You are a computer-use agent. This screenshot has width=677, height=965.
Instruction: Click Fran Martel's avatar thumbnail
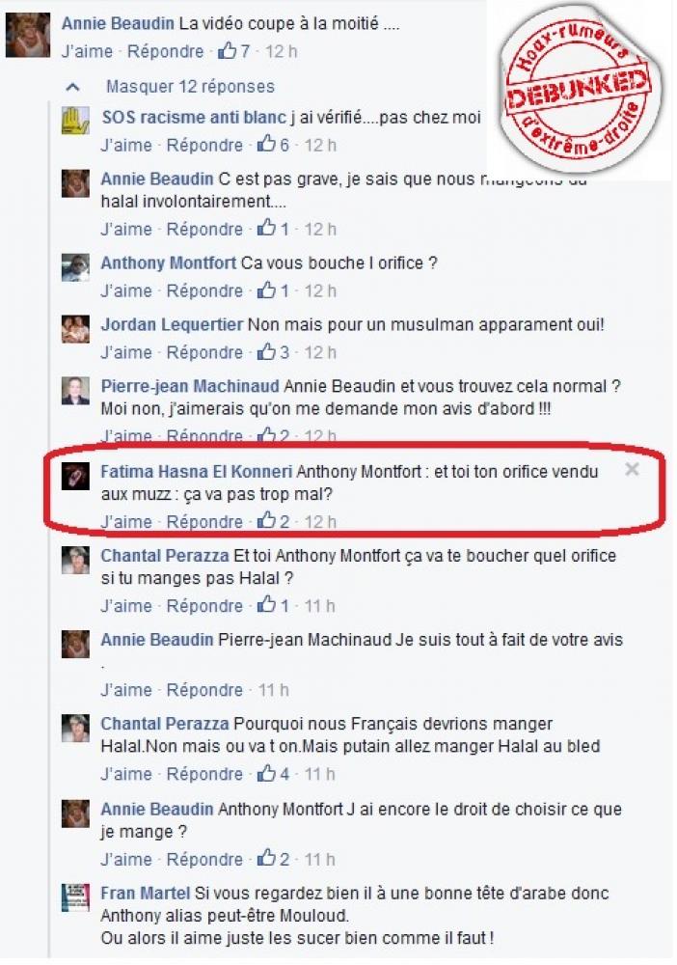tap(75, 897)
